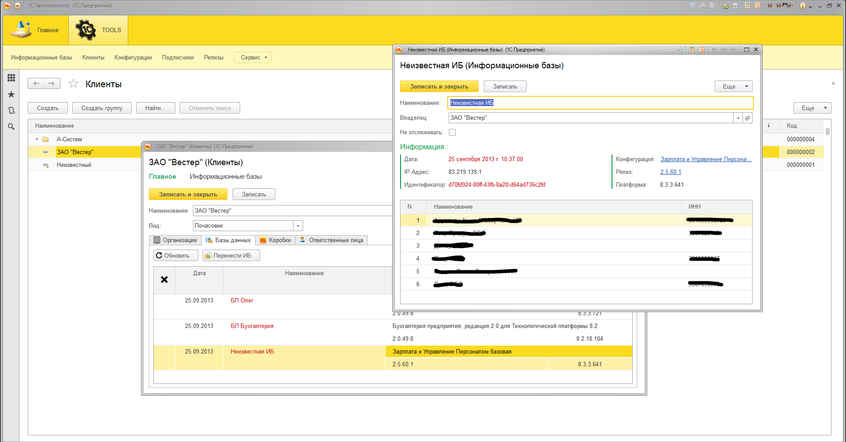Screen dimensions: 846x442
Task: Click Главное link in ЗАО Вестер form
Action: 163,177
